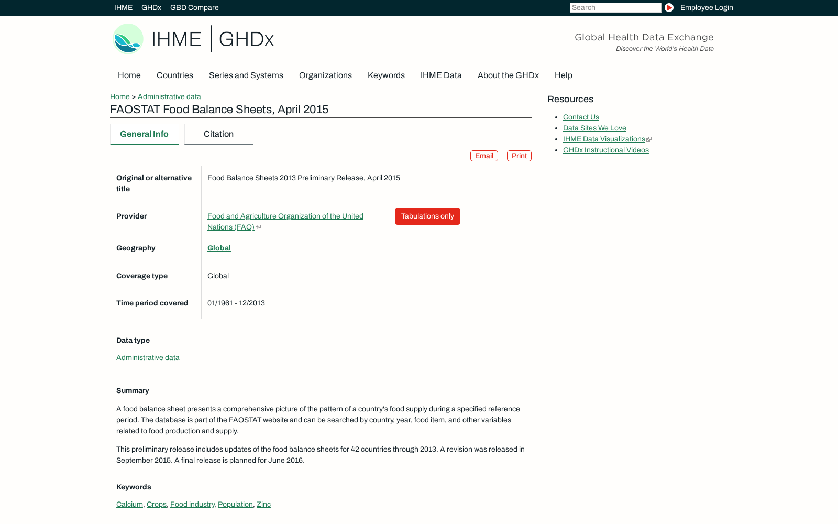838x524 pixels.
Task: Open Data Sites We Love link
Action: 594,128
